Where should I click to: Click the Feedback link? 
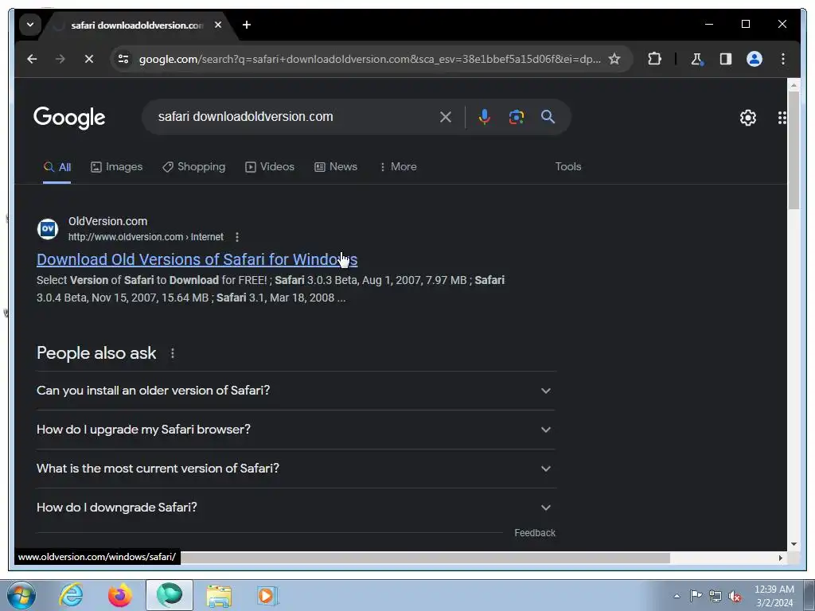click(x=535, y=533)
